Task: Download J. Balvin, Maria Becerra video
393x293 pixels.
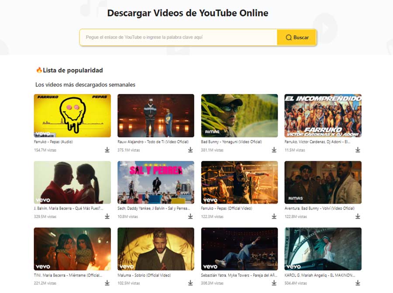Action: (107, 216)
